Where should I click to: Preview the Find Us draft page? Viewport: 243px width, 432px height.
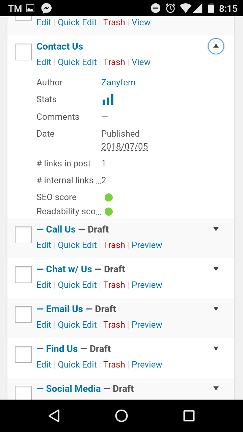pos(147,365)
